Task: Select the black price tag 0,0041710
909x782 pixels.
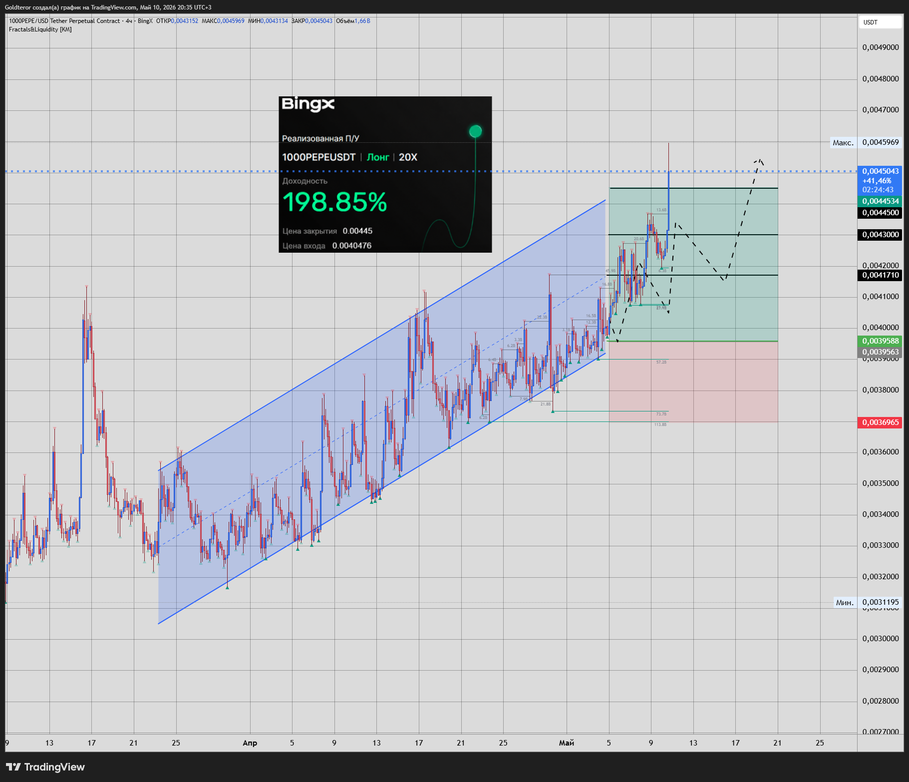Action: (x=880, y=275)
